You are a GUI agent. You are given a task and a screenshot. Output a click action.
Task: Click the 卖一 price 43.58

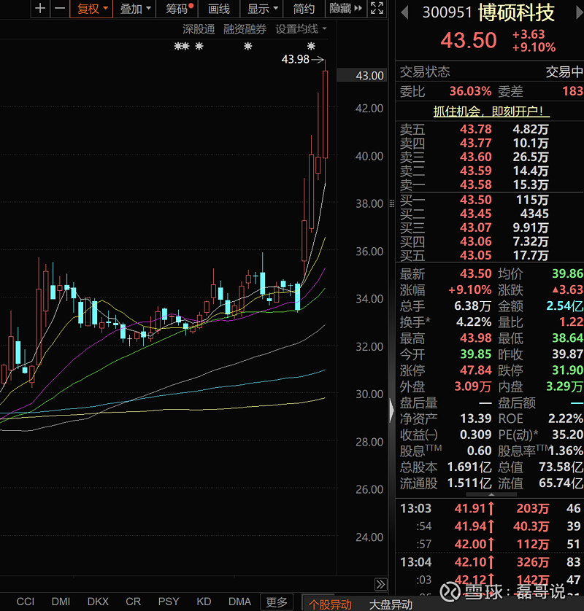click(475, 184)
